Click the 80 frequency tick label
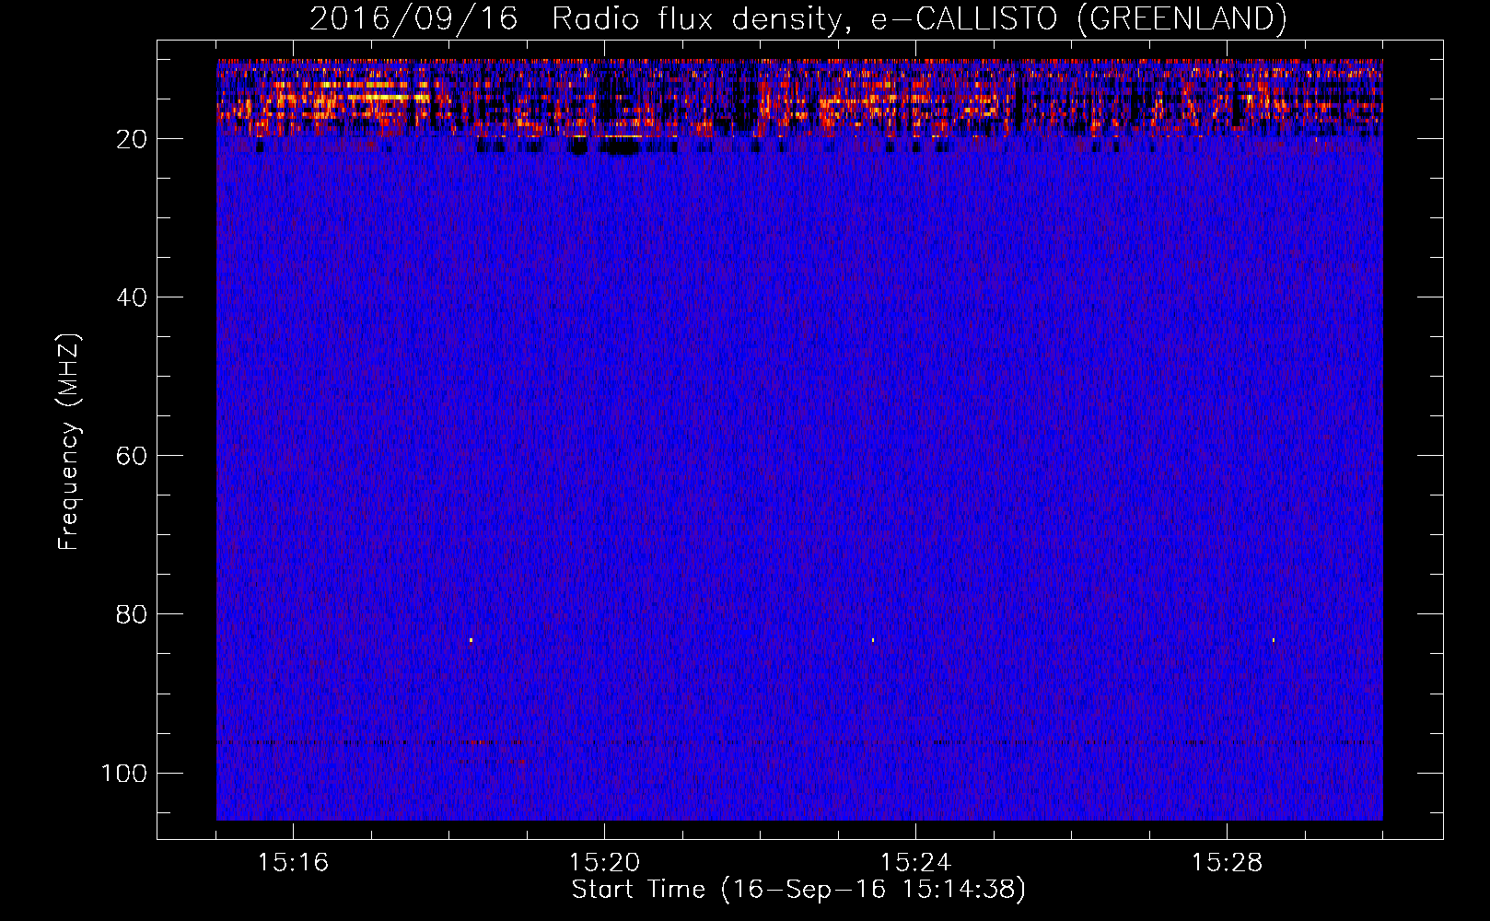Image resolution: width=1490 pixels, height=921 pixels. [x=132, y=614]
